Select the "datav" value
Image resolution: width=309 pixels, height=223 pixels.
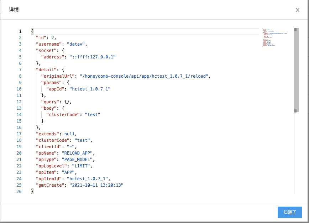pyautogui.click(x=76, y=44)
